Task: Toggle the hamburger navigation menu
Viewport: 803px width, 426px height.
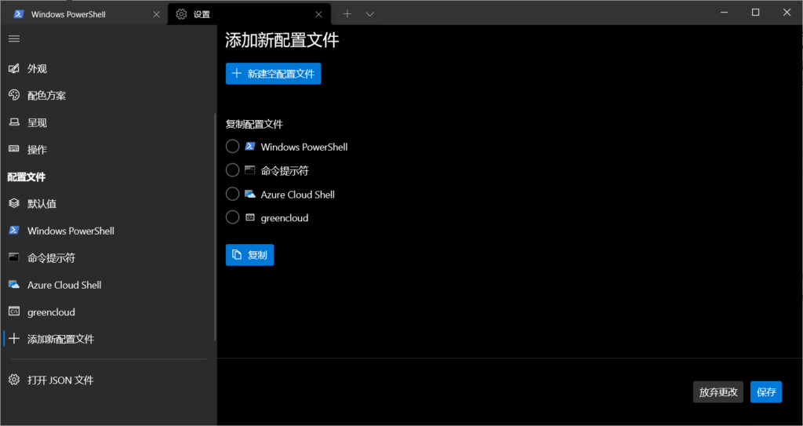Action: pyautogui.click(x=14, y=39)
